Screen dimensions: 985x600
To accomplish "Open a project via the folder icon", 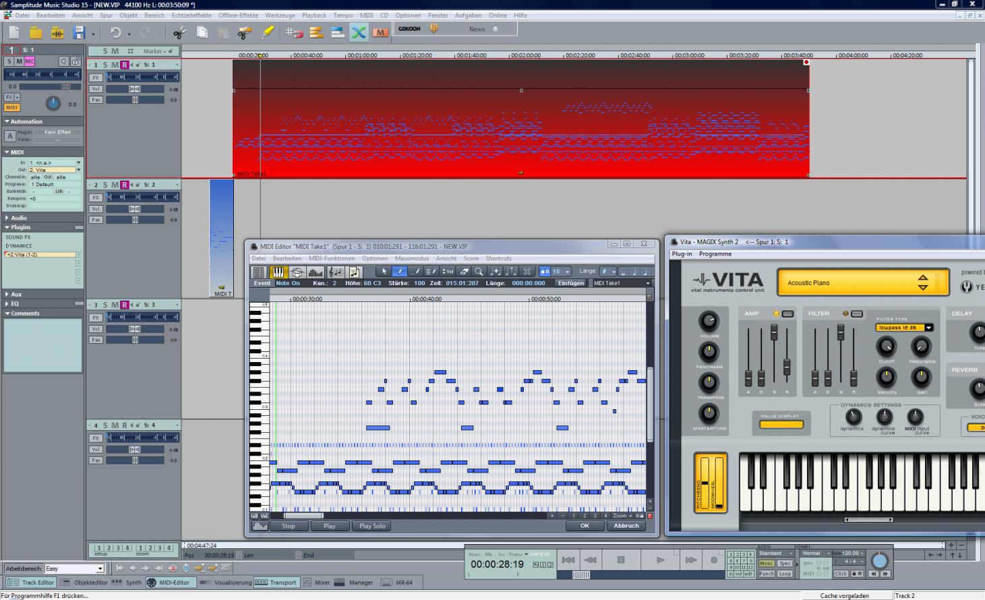I will (x=36, y=32).
